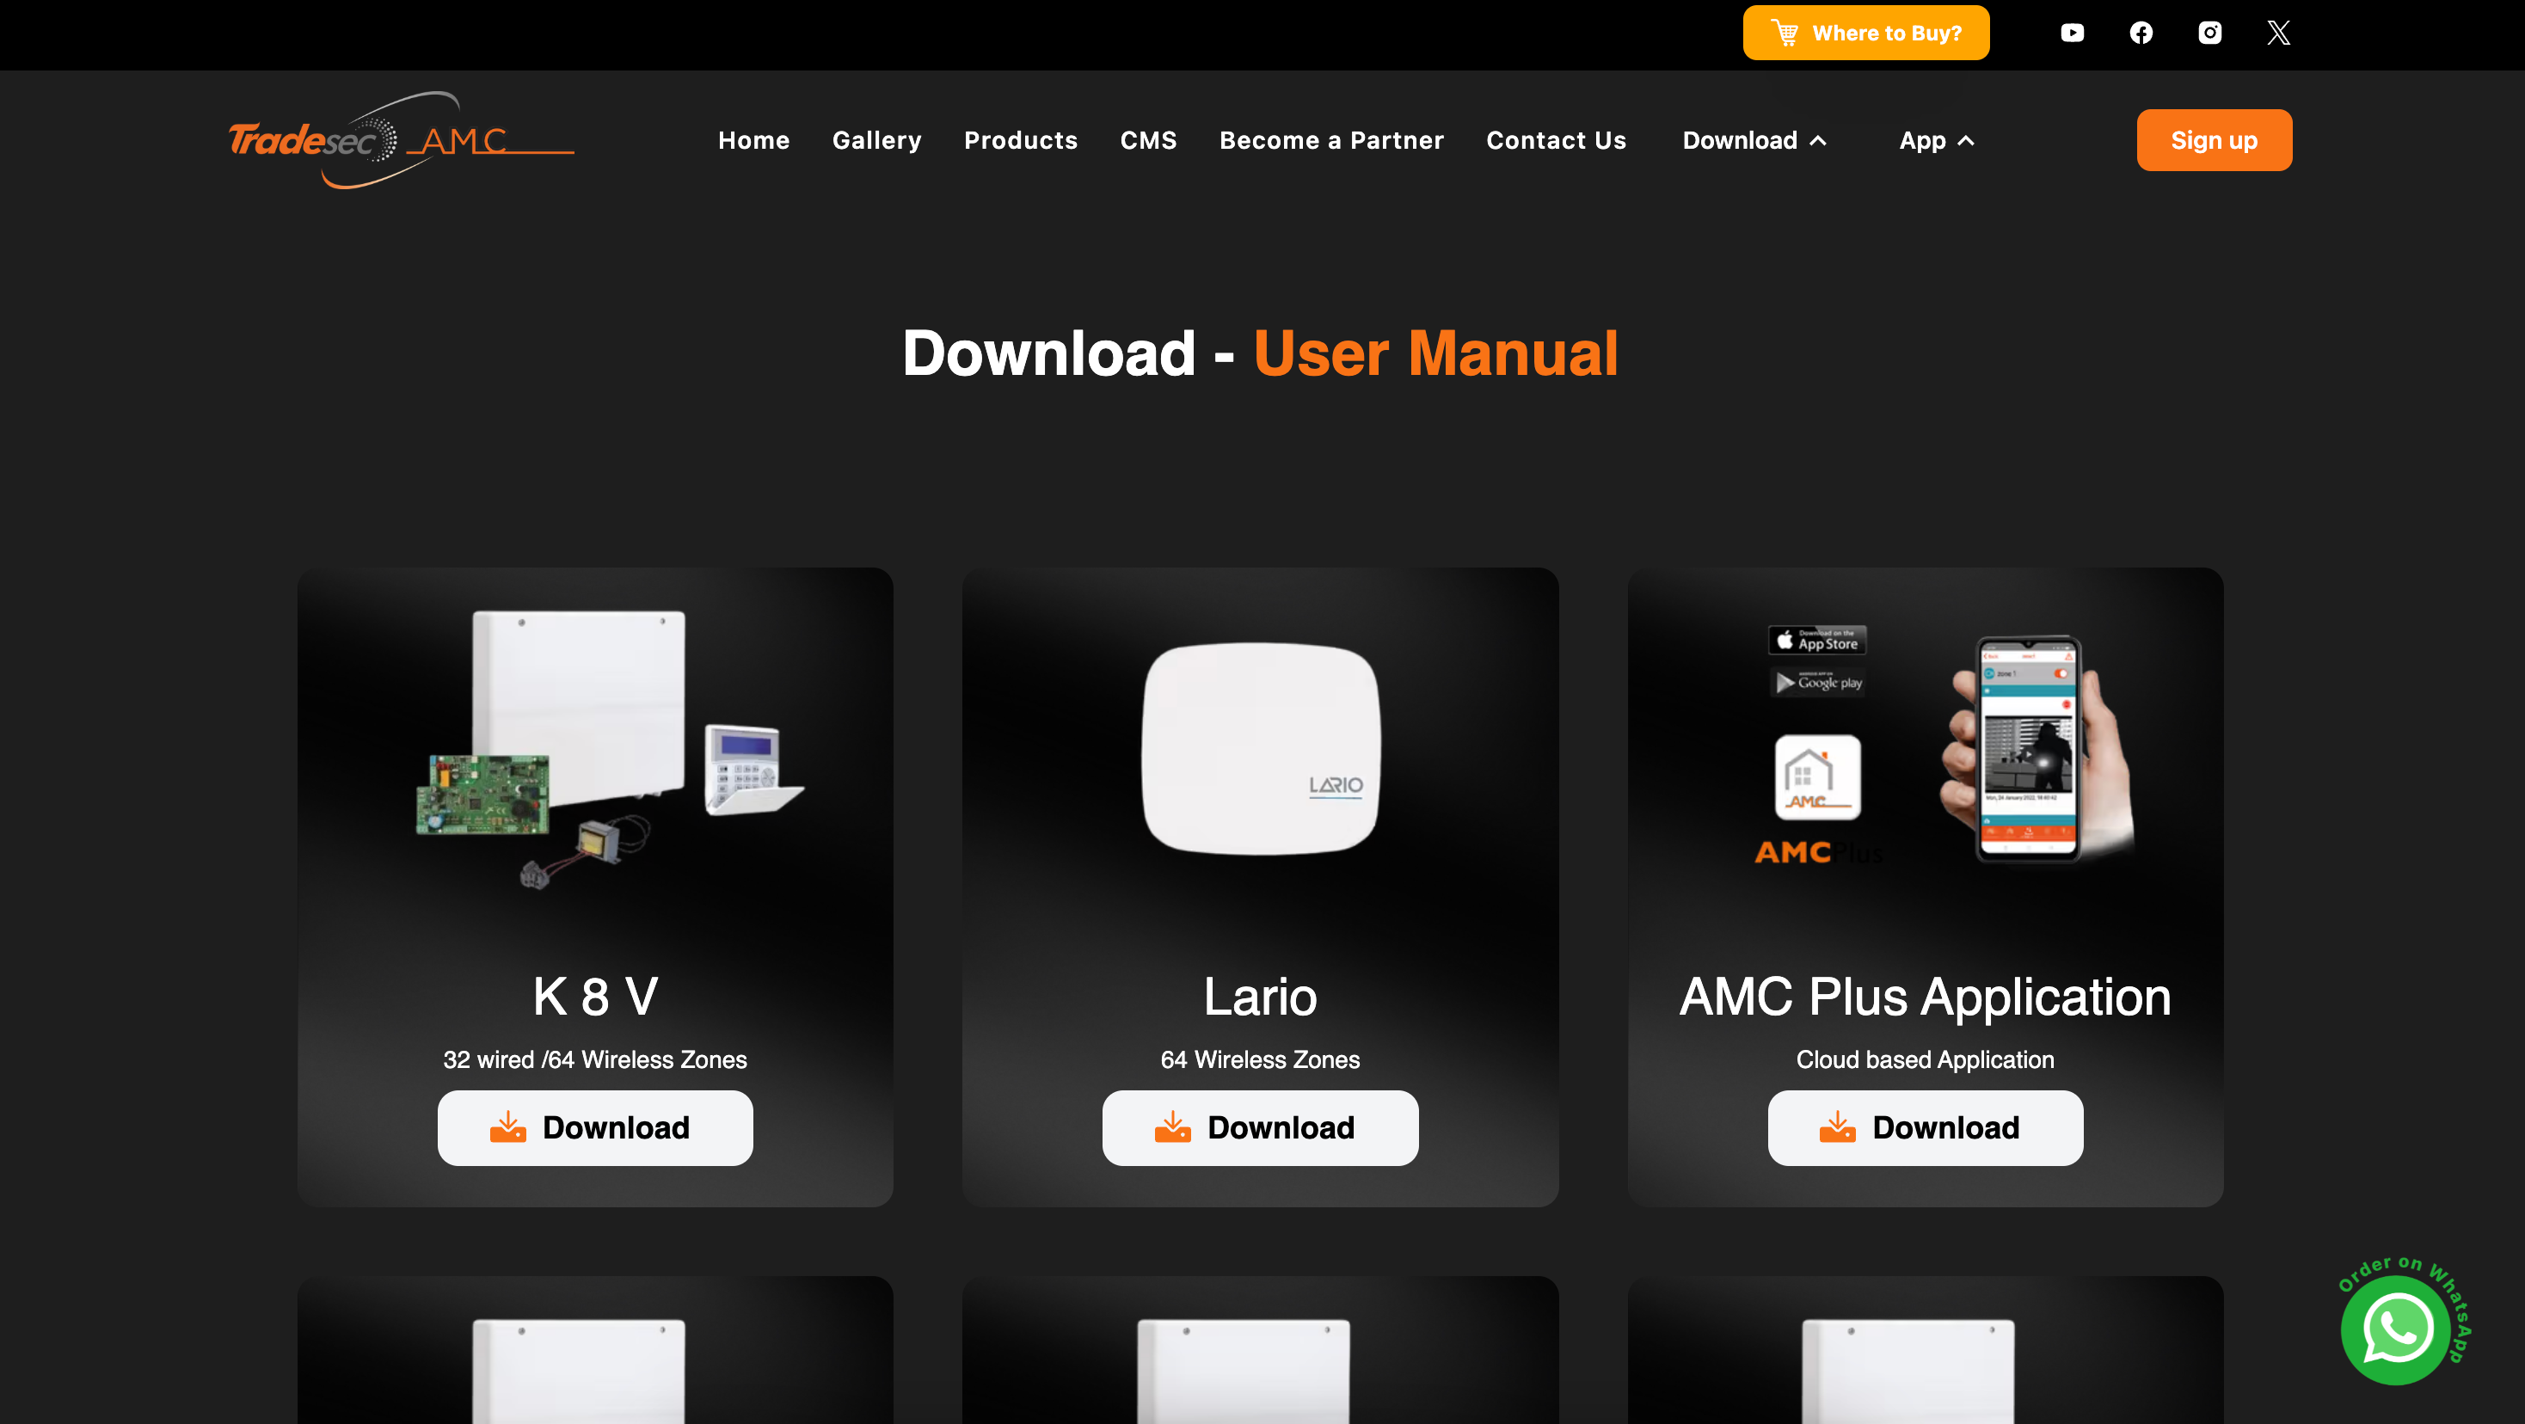Download the Lario user manual
Viewport: 2525px width, 1424px height.
pos(1260,1127)
